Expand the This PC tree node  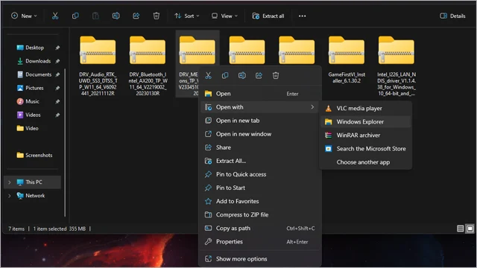click(x=10, y=182)
